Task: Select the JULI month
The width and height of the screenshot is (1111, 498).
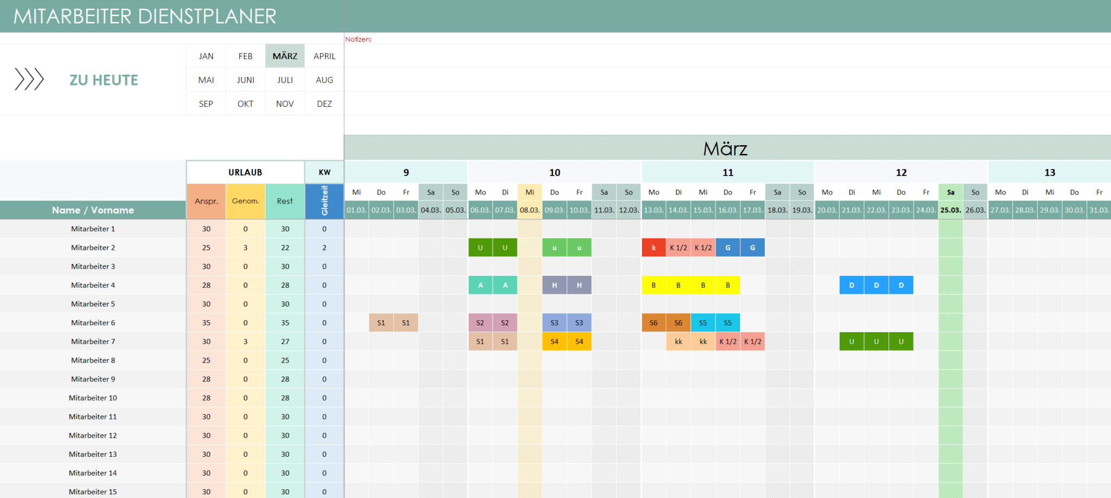Action: pyautogui.click(x=285, y=80)
